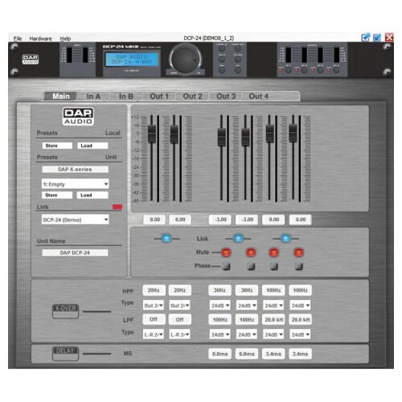Open the Out 3 tab

[x=226, y=96]
